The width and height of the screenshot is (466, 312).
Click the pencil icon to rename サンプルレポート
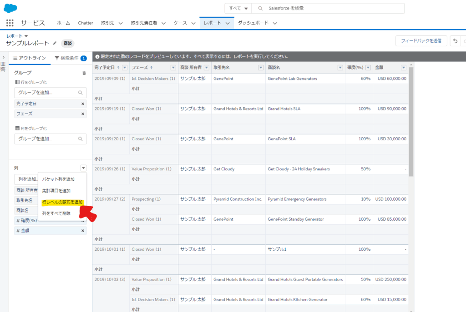point(55,43)
